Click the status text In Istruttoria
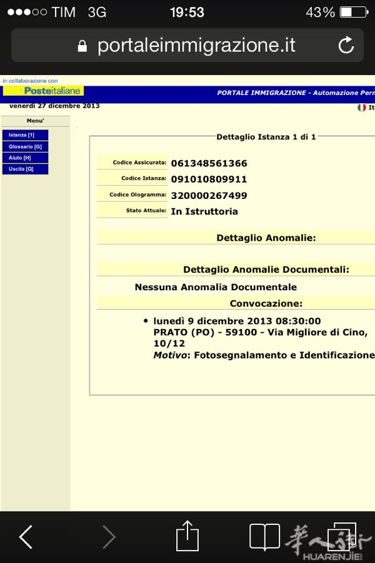Screen dimensions: 375x563 204,211
